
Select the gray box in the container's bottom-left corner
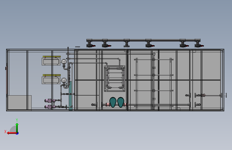pos(20,102)
